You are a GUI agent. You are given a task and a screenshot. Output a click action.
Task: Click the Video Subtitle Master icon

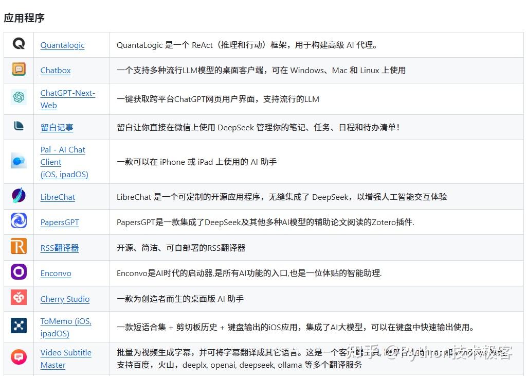pyautogui.click(x=19, y=357)
